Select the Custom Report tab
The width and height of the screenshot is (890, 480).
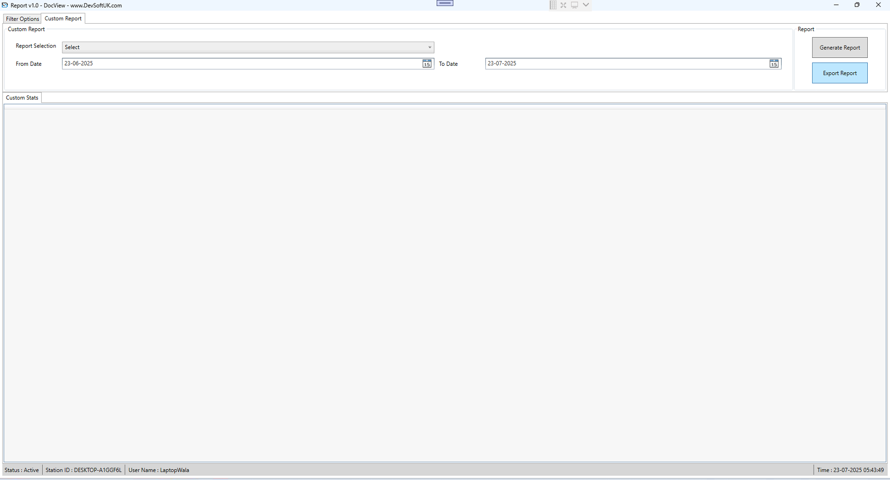point(63,19)
